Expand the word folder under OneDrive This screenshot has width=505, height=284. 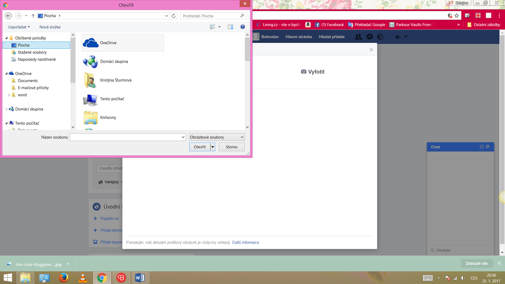(9, 95)
